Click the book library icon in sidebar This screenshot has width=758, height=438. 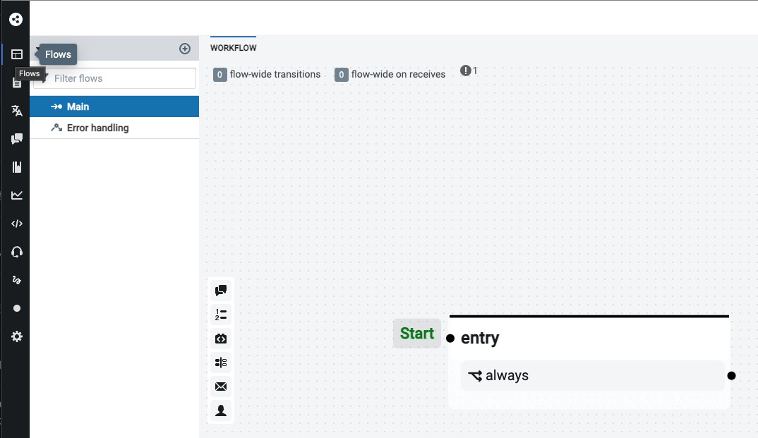point(17,167)
